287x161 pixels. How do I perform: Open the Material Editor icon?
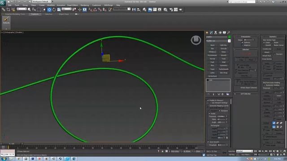[165, 9]
